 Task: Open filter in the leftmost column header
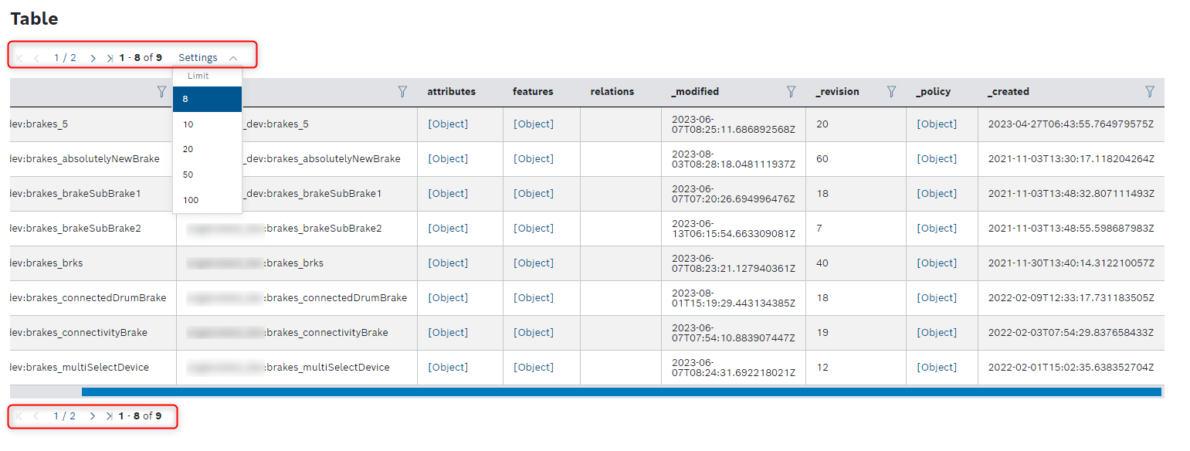(161, 92)
